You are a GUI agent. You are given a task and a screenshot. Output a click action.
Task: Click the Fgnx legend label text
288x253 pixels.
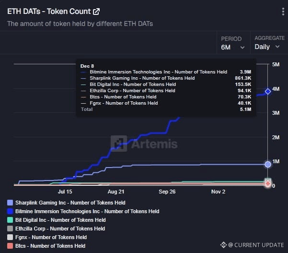(51, 237)
